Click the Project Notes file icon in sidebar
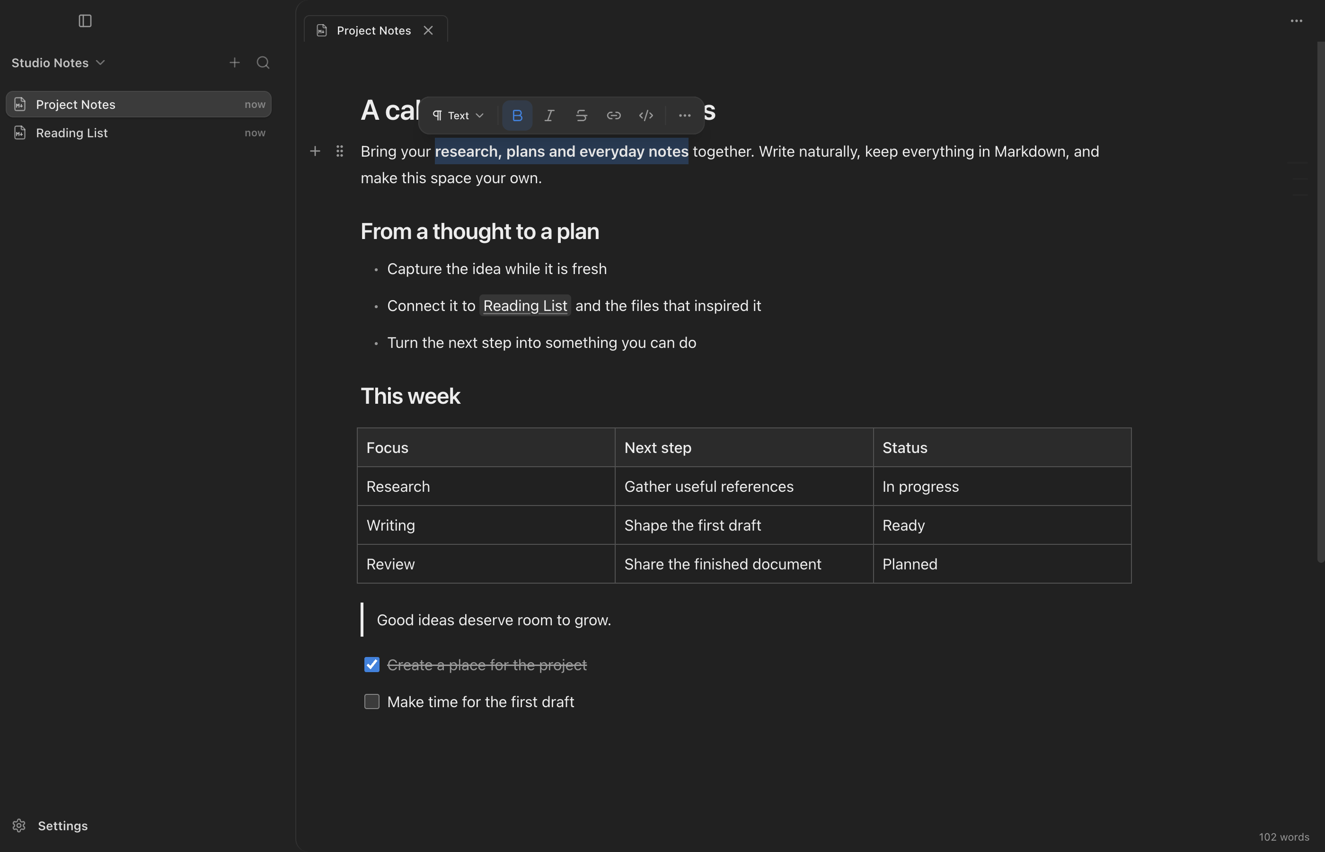 click(x=20, y=104)
